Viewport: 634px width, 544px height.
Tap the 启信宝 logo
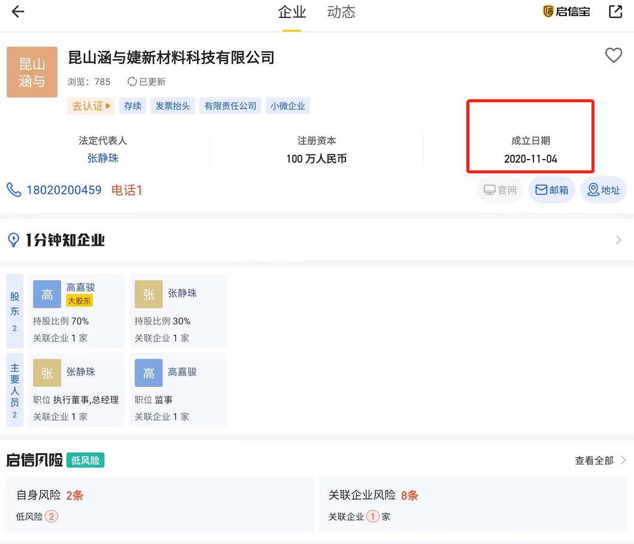[566, 11]
